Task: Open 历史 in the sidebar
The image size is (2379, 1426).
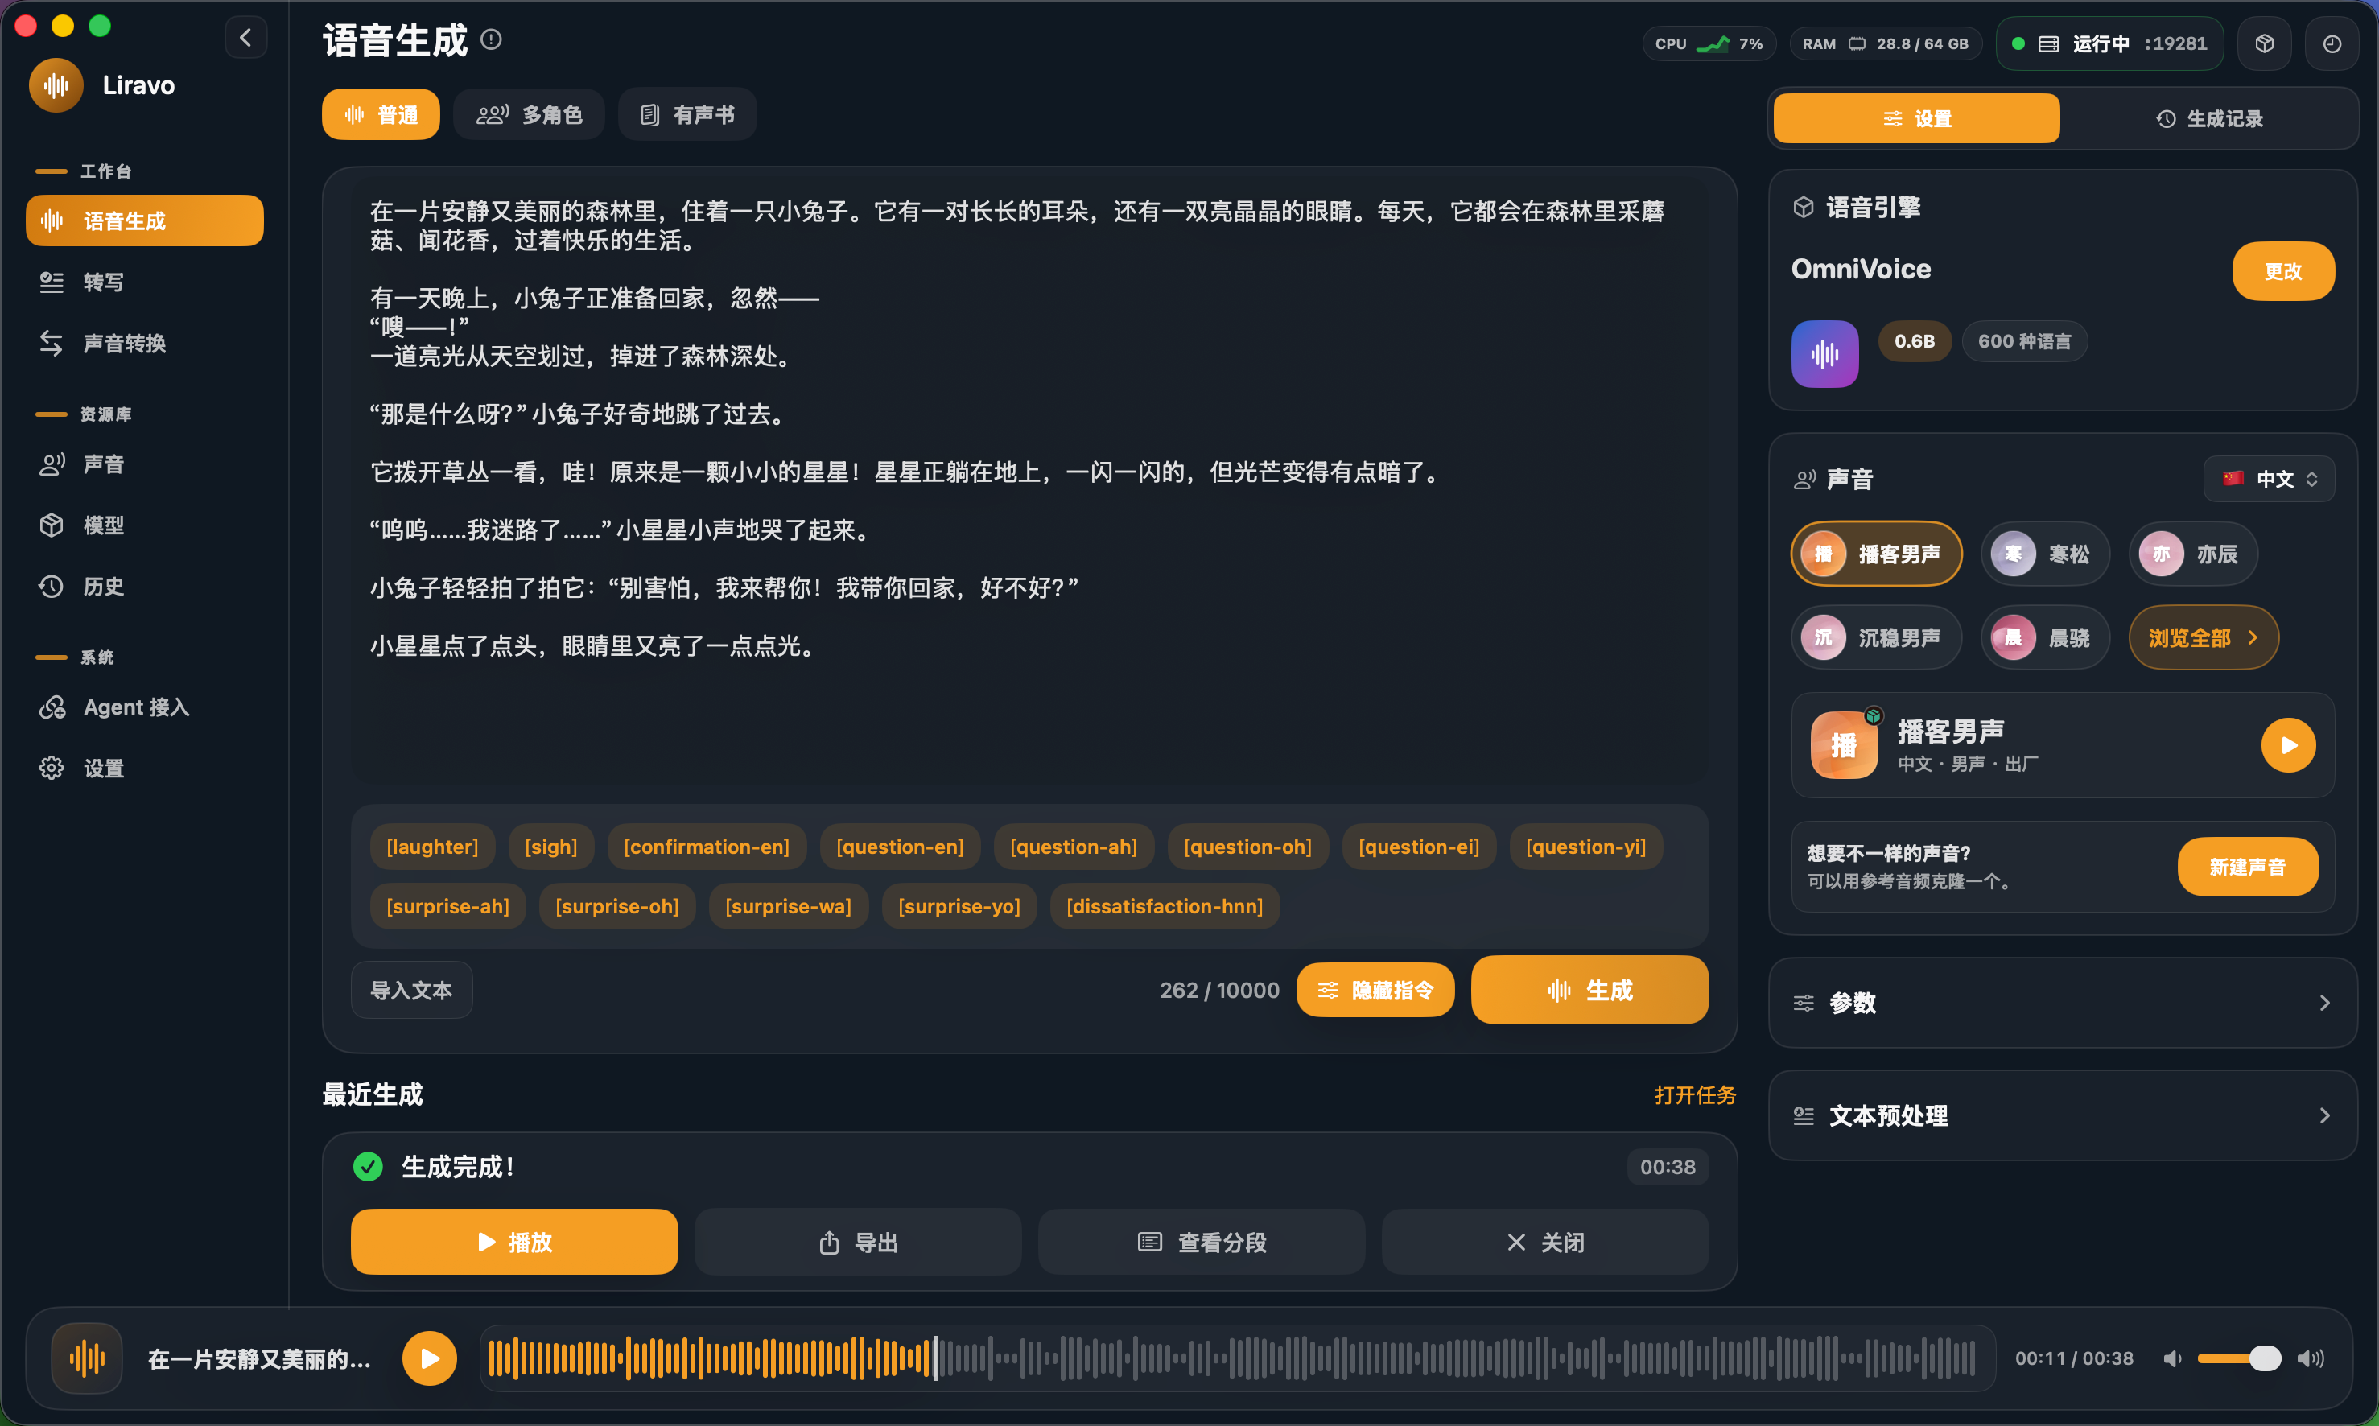Action: coord(144,586)
